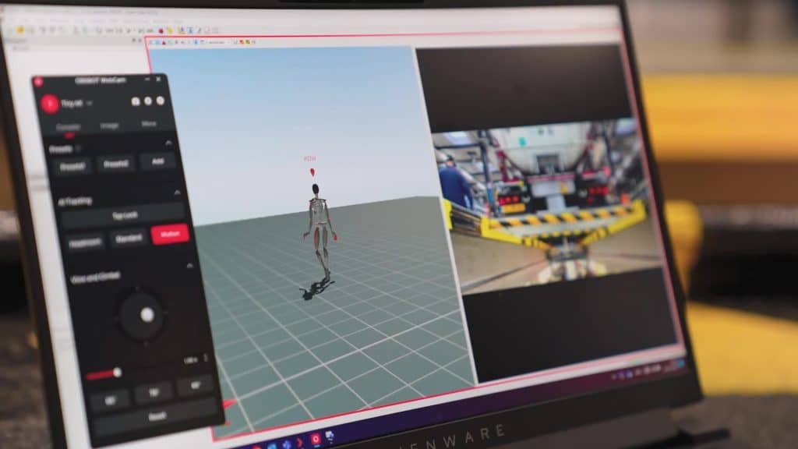Select Headroom tracking mode
The height and width of the screenshot is (449, 798).
click(x=85, y=242)
